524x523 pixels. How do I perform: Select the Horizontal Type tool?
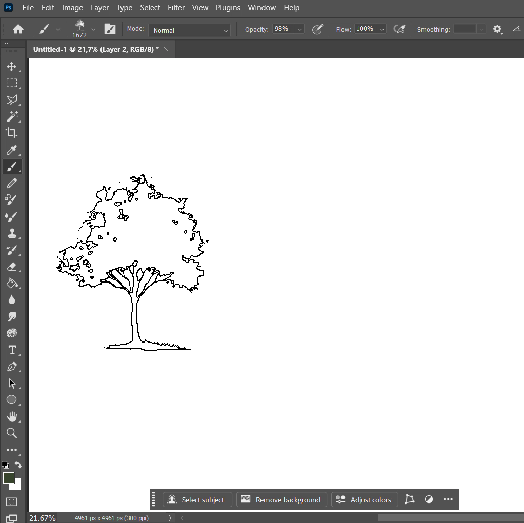pyautogui.click(x=12, y=350)
